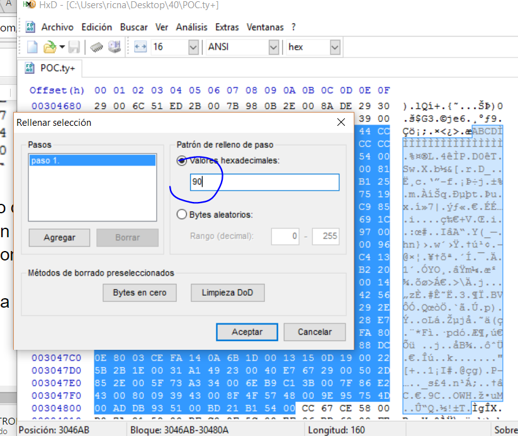Open the RAM memory chip icon

point(96,47)
